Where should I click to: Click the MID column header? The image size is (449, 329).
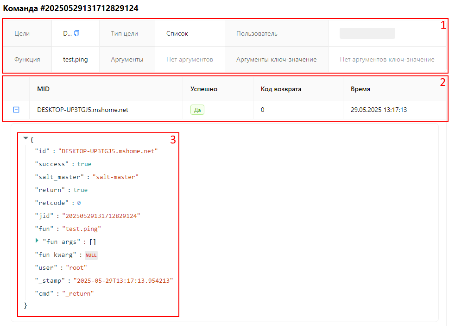click(x=43, y=89)
